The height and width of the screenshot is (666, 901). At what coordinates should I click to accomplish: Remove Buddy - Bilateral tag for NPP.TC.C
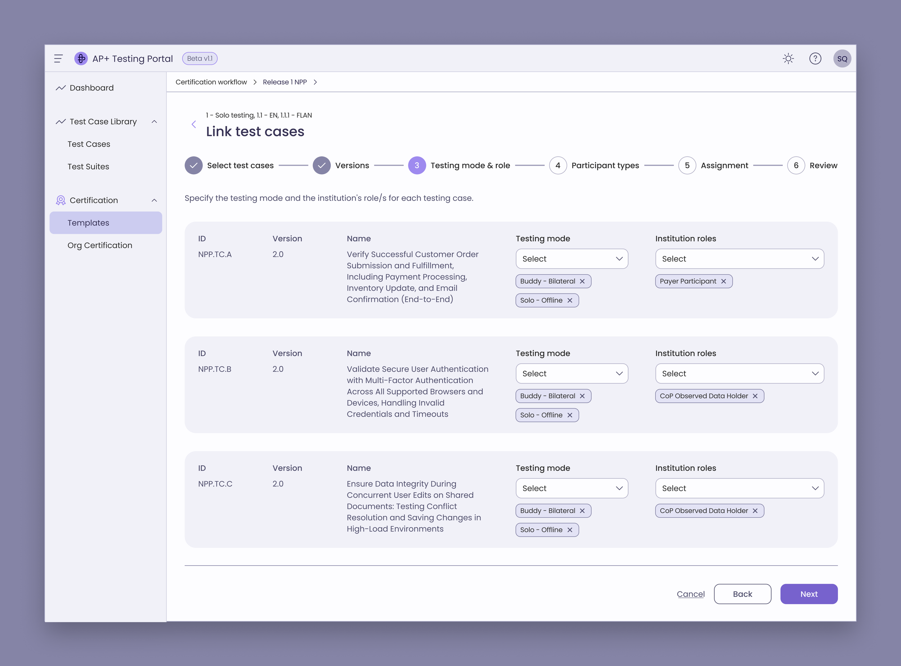[x=582, y=511]
